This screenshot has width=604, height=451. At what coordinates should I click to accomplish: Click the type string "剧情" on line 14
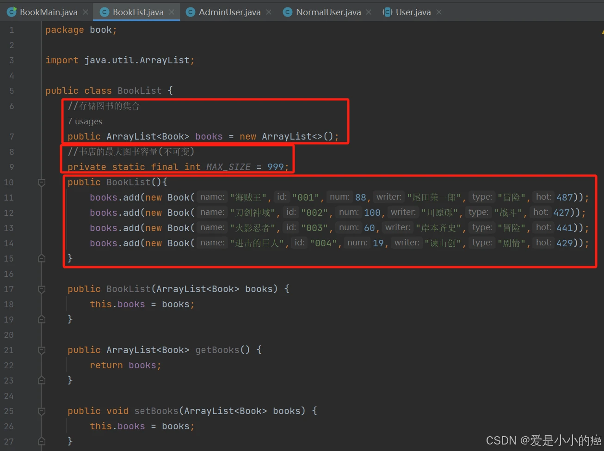point(512,244)
